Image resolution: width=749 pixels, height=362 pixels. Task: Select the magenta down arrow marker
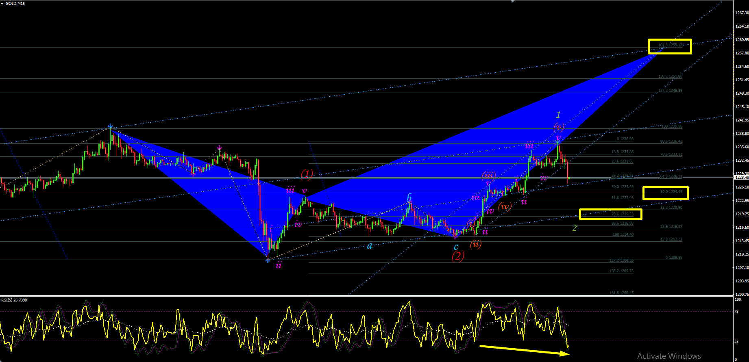pos(219,147)
